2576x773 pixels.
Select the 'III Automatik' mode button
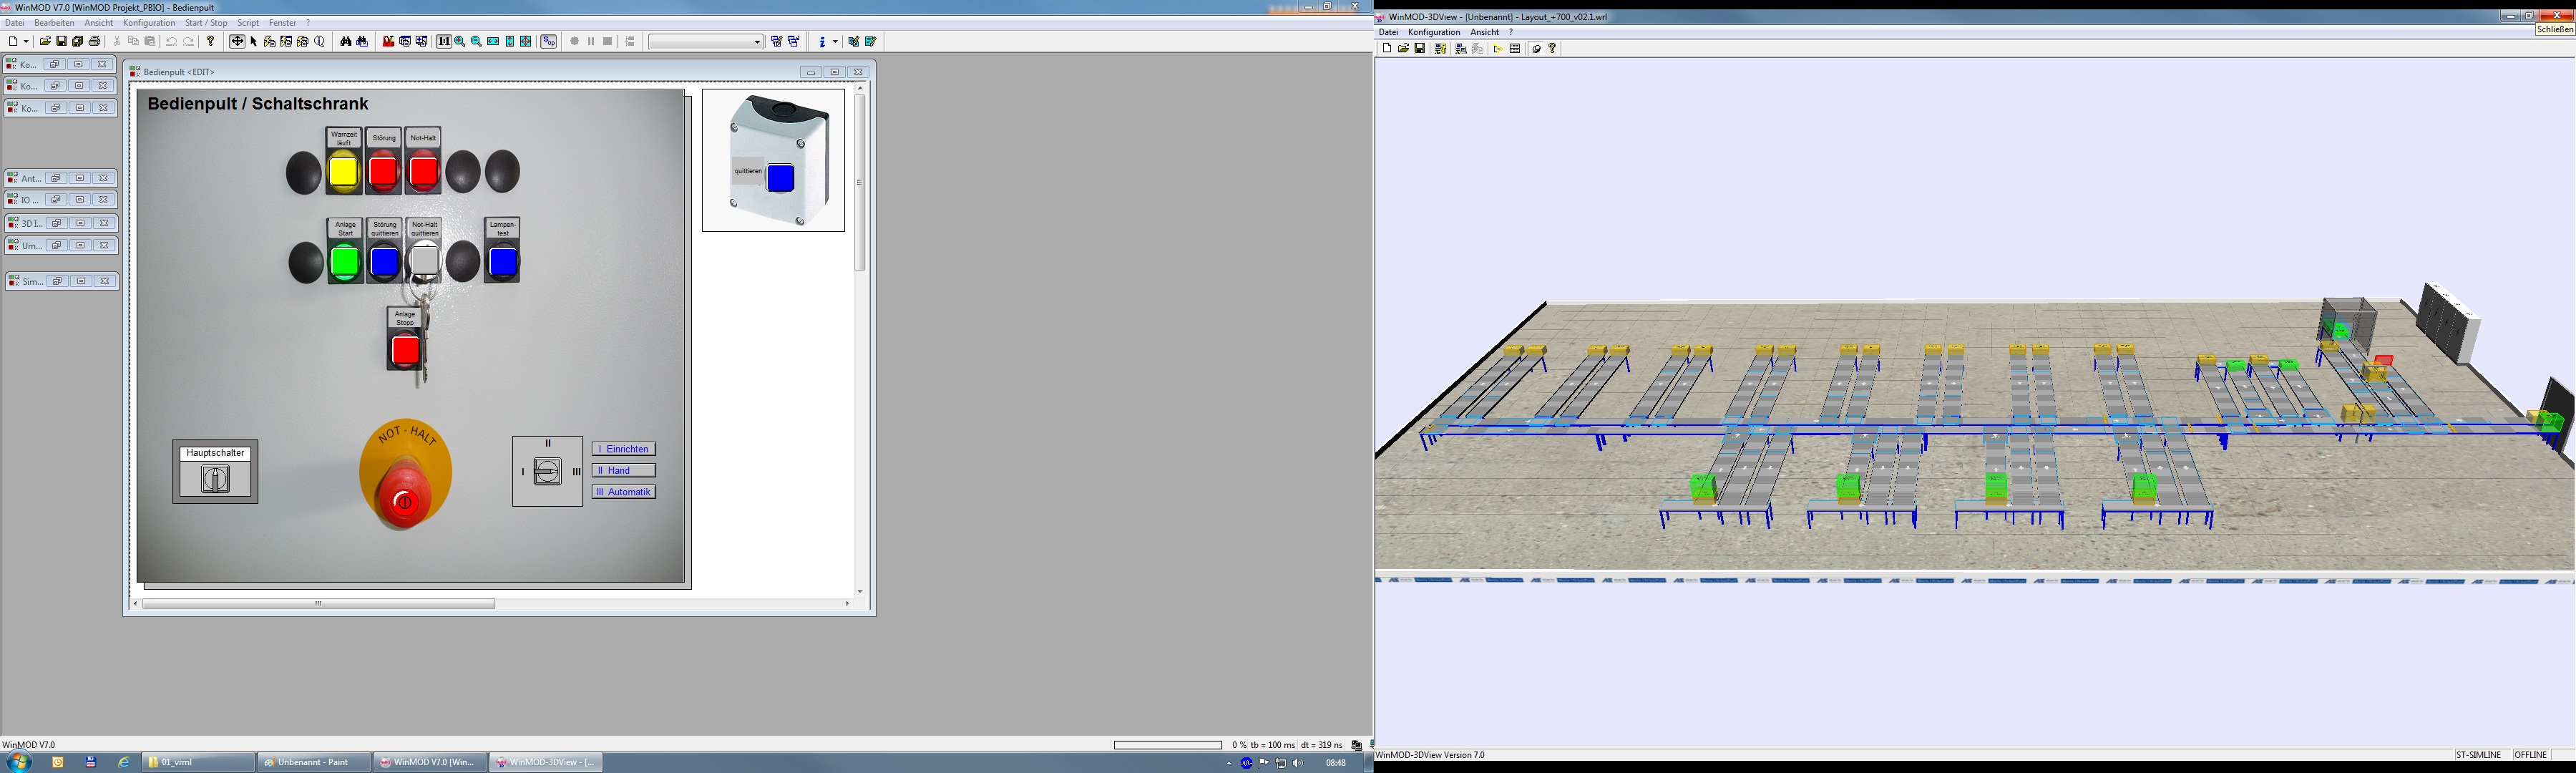pyautogui.click(x=623, y=492)
